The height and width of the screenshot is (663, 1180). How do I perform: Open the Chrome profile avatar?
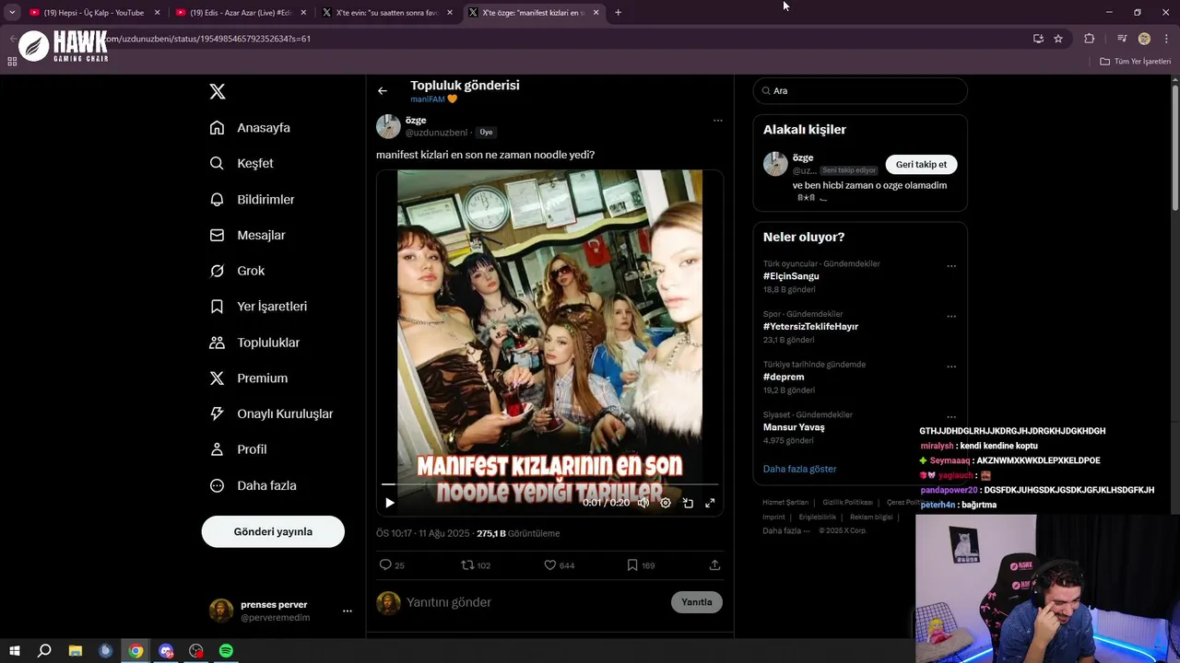point(1144,39)
